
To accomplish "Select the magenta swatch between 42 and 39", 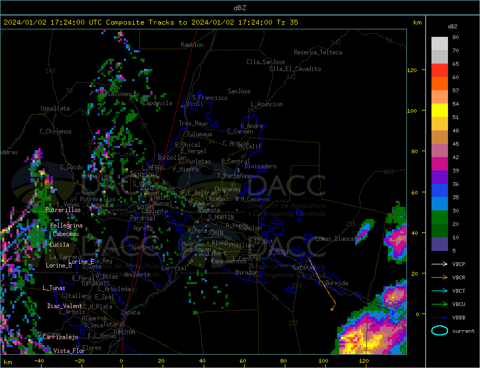I will point(439,164).
